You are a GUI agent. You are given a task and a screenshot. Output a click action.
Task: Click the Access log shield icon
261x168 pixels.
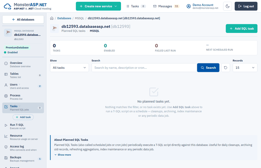click(6, 147)
